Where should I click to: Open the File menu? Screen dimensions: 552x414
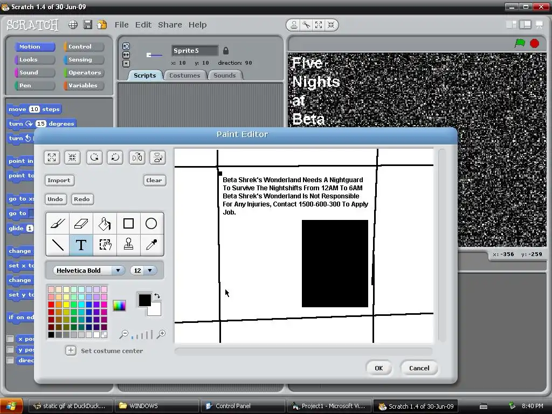(121, 25)
